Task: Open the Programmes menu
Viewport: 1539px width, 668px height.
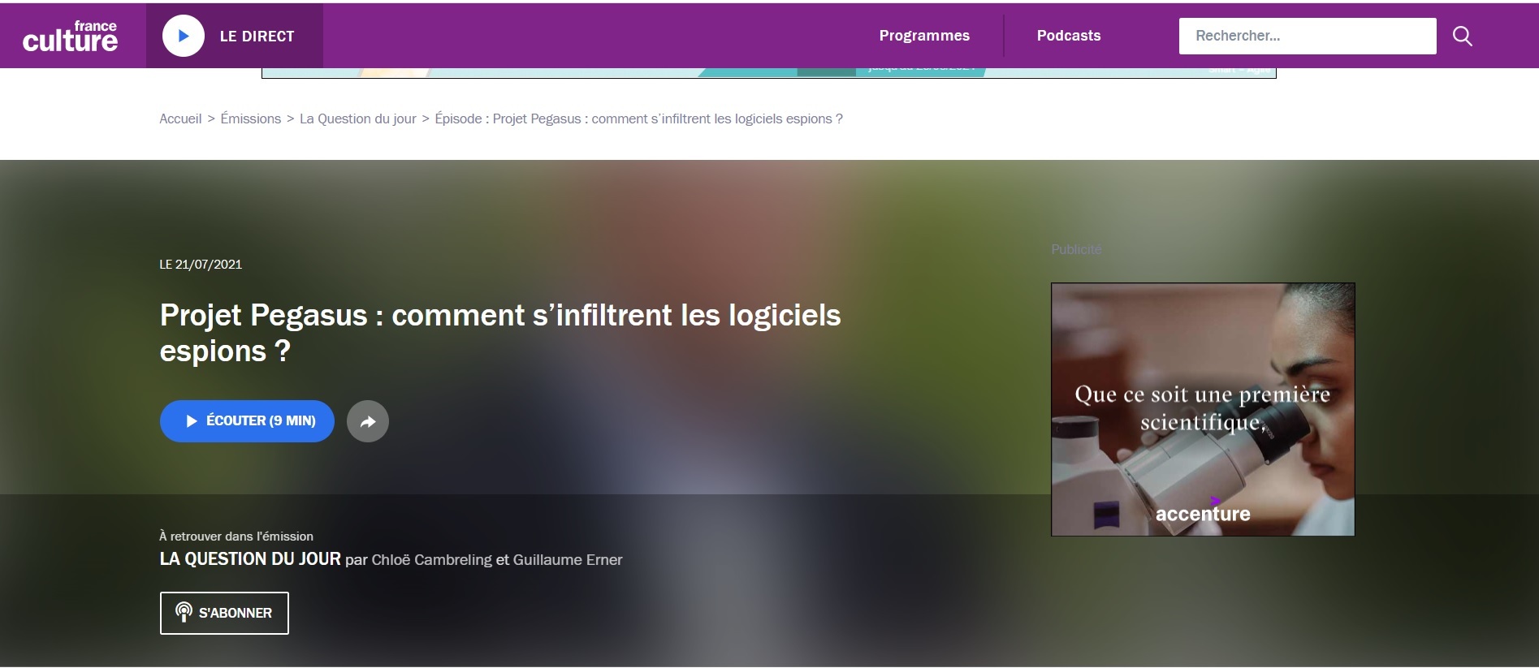Action: coord(923,36)
